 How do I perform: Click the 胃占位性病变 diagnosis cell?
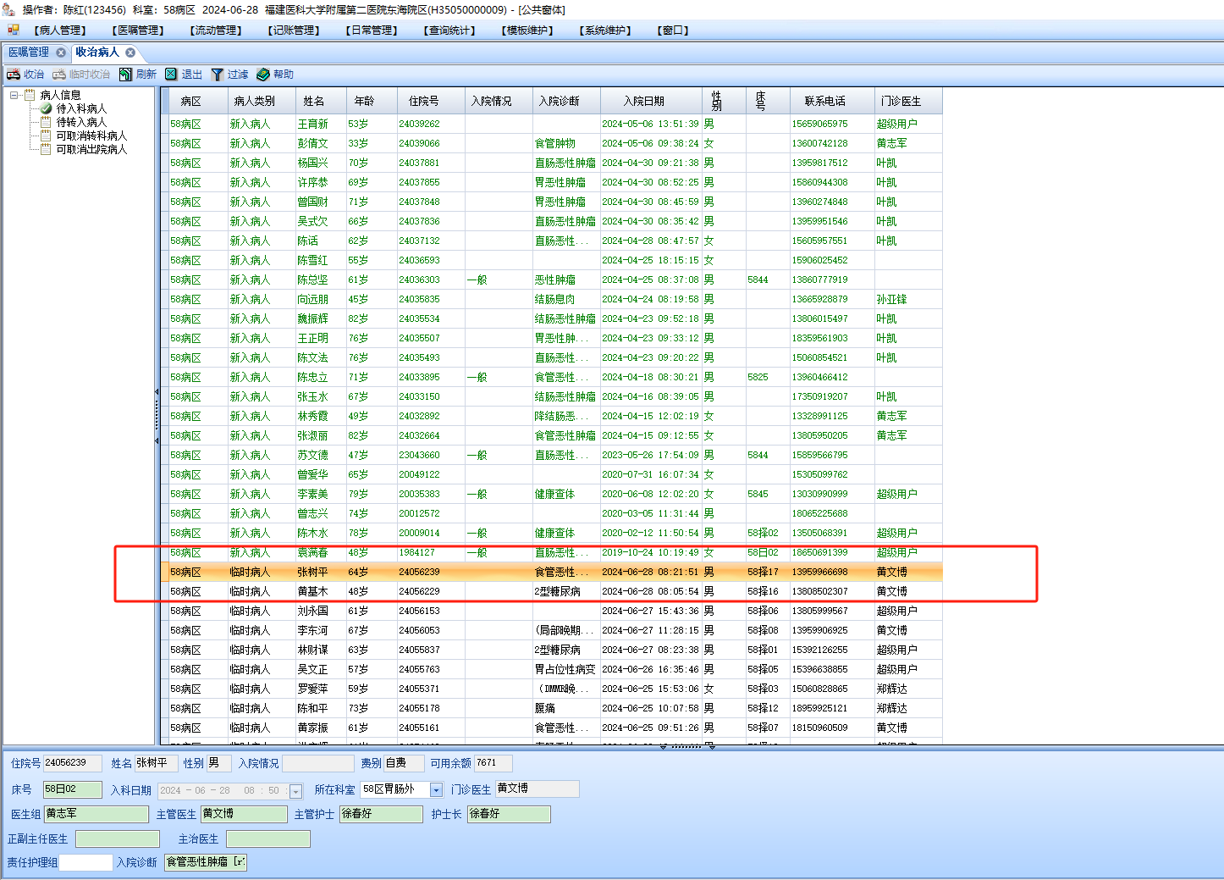565,669
